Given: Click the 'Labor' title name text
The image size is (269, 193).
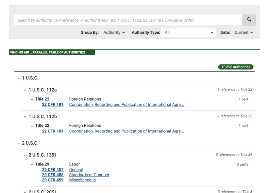Looking at the screenshot, I should point(74,164).
